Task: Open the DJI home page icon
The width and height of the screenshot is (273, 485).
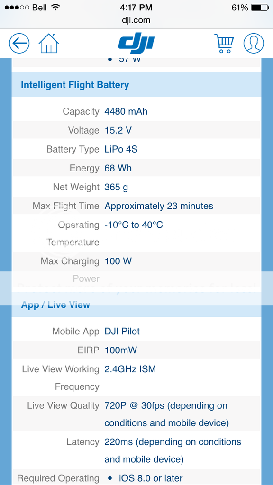Action: click(49, 43)
